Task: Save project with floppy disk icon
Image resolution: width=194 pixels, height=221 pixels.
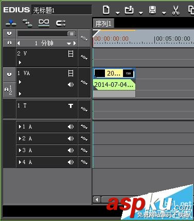Action: (152, 10)
